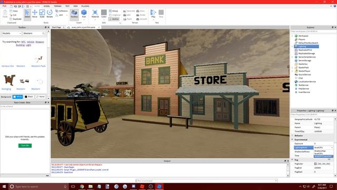Click the command bar input
This screenshot has height=190, width=337.
(x=206, y=180)
